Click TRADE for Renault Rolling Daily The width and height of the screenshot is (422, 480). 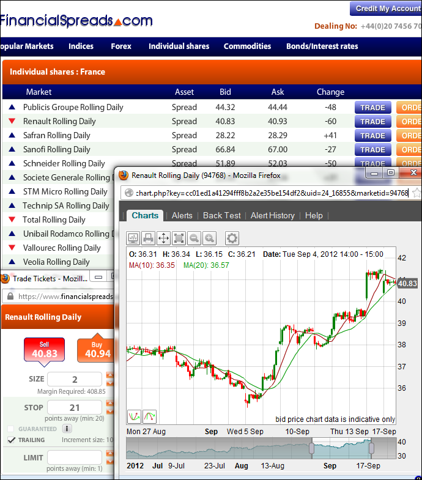(x=372, y=122)
